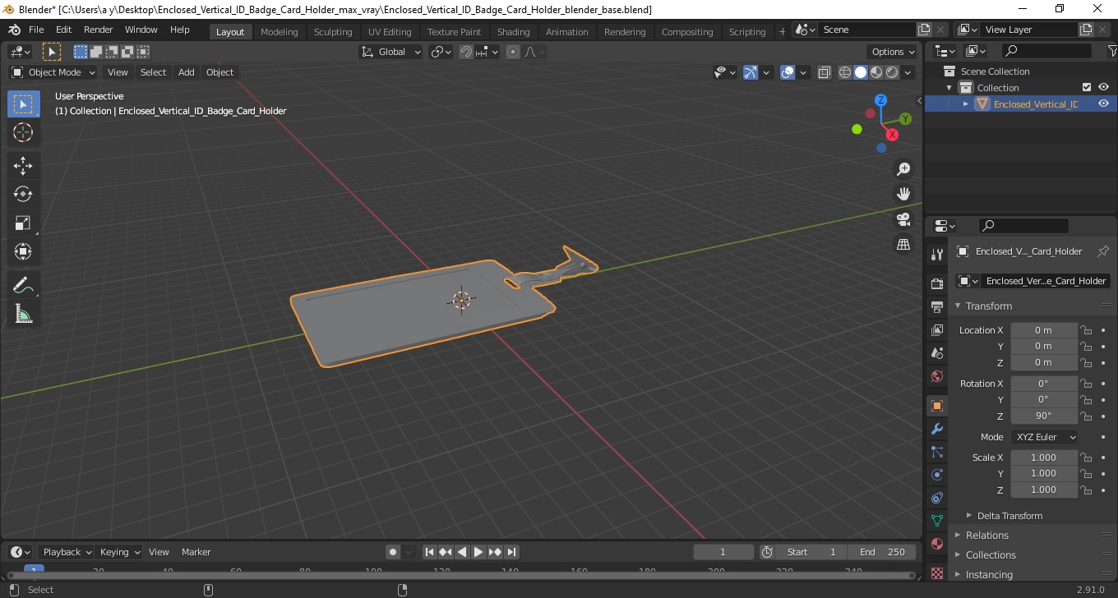Pin the properties editor context

pos(1103,251)
